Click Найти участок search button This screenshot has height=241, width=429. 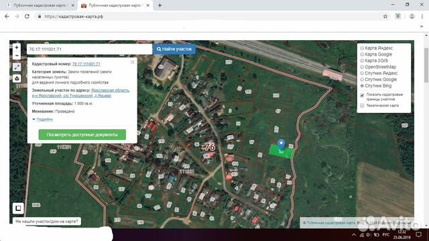pos(174,49)
